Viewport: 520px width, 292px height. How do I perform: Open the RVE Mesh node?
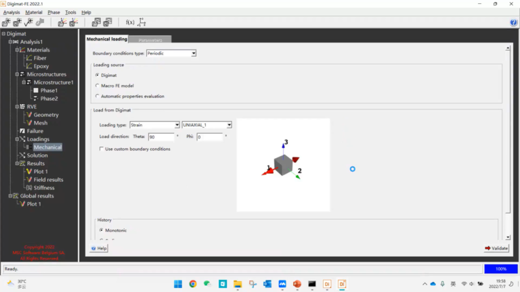[x=41, y=123]
